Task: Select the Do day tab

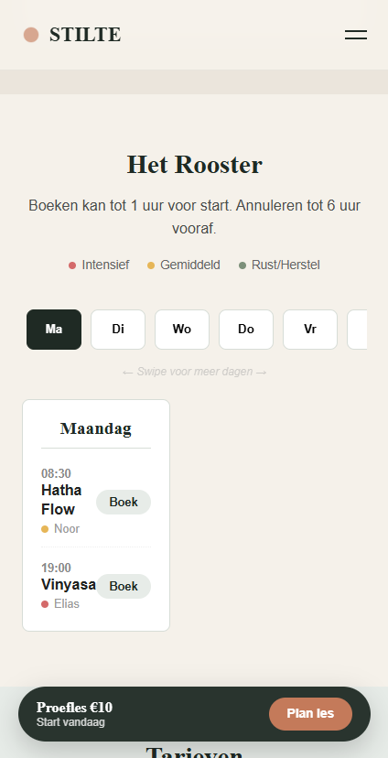Action: (x=246, y=330)
